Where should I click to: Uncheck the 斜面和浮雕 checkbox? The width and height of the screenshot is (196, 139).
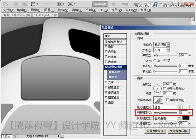pos(106,67)
